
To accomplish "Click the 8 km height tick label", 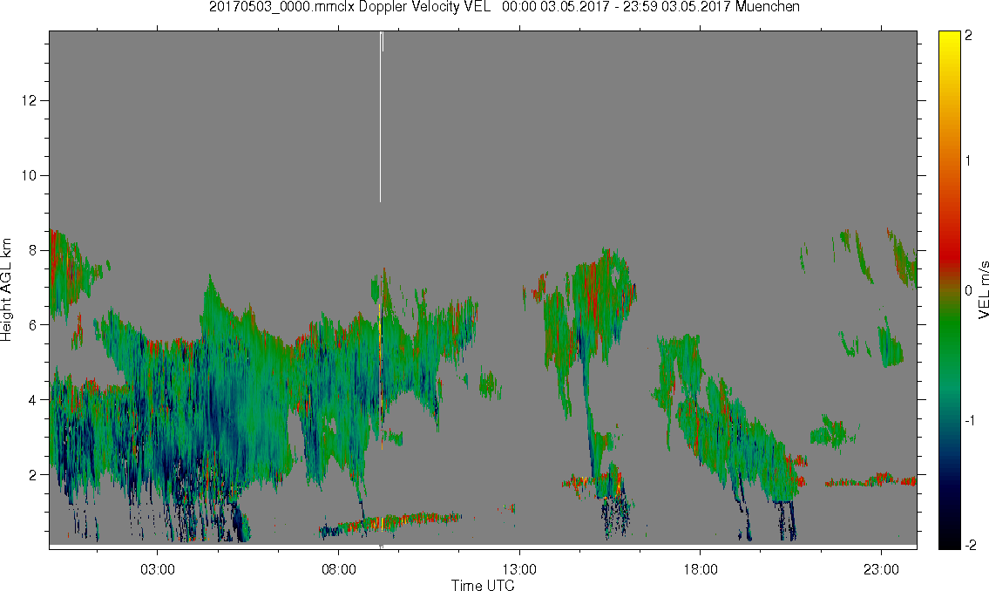I will pyautogui.click(x=33, y=250).
